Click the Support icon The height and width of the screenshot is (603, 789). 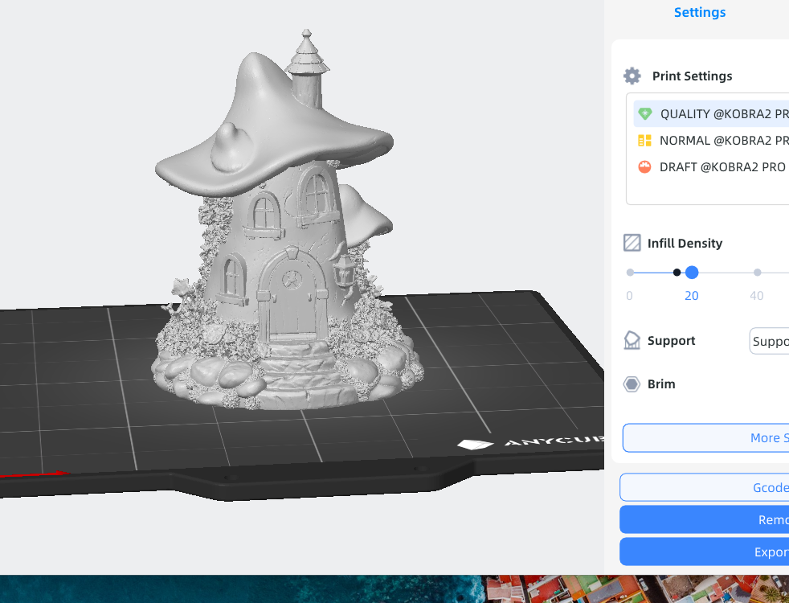[632, 340]
